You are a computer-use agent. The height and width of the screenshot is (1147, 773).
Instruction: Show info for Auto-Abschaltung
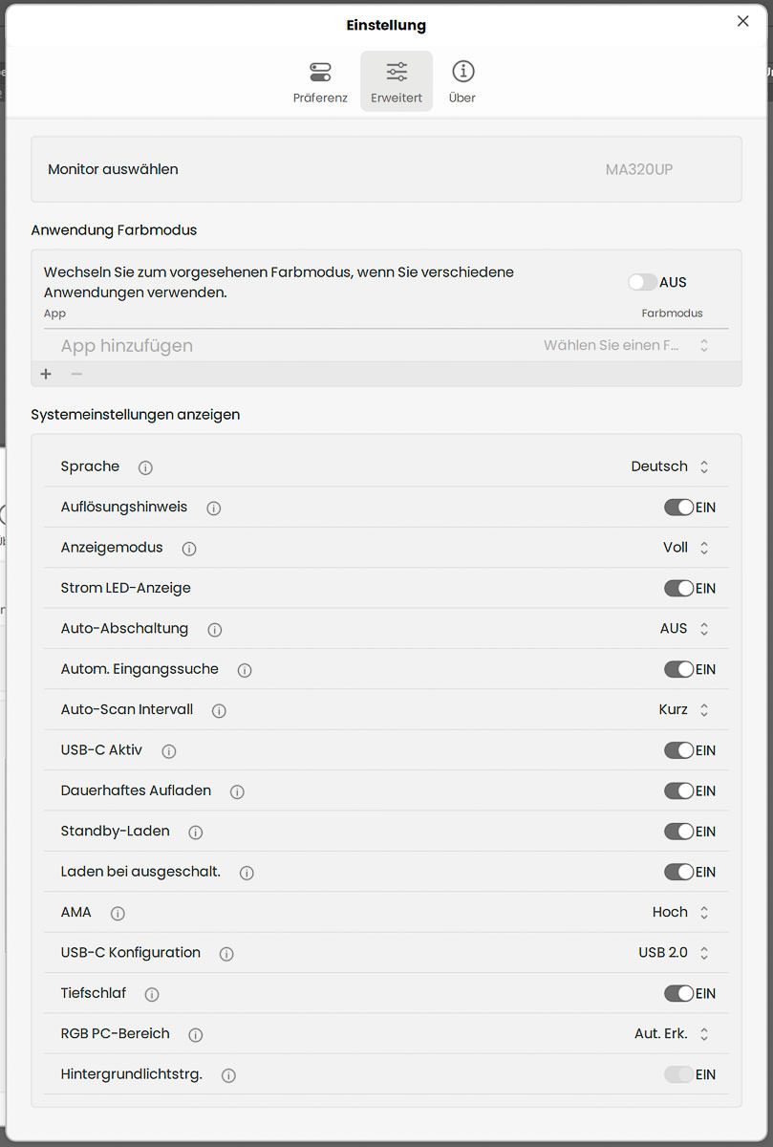coord(215,630)
